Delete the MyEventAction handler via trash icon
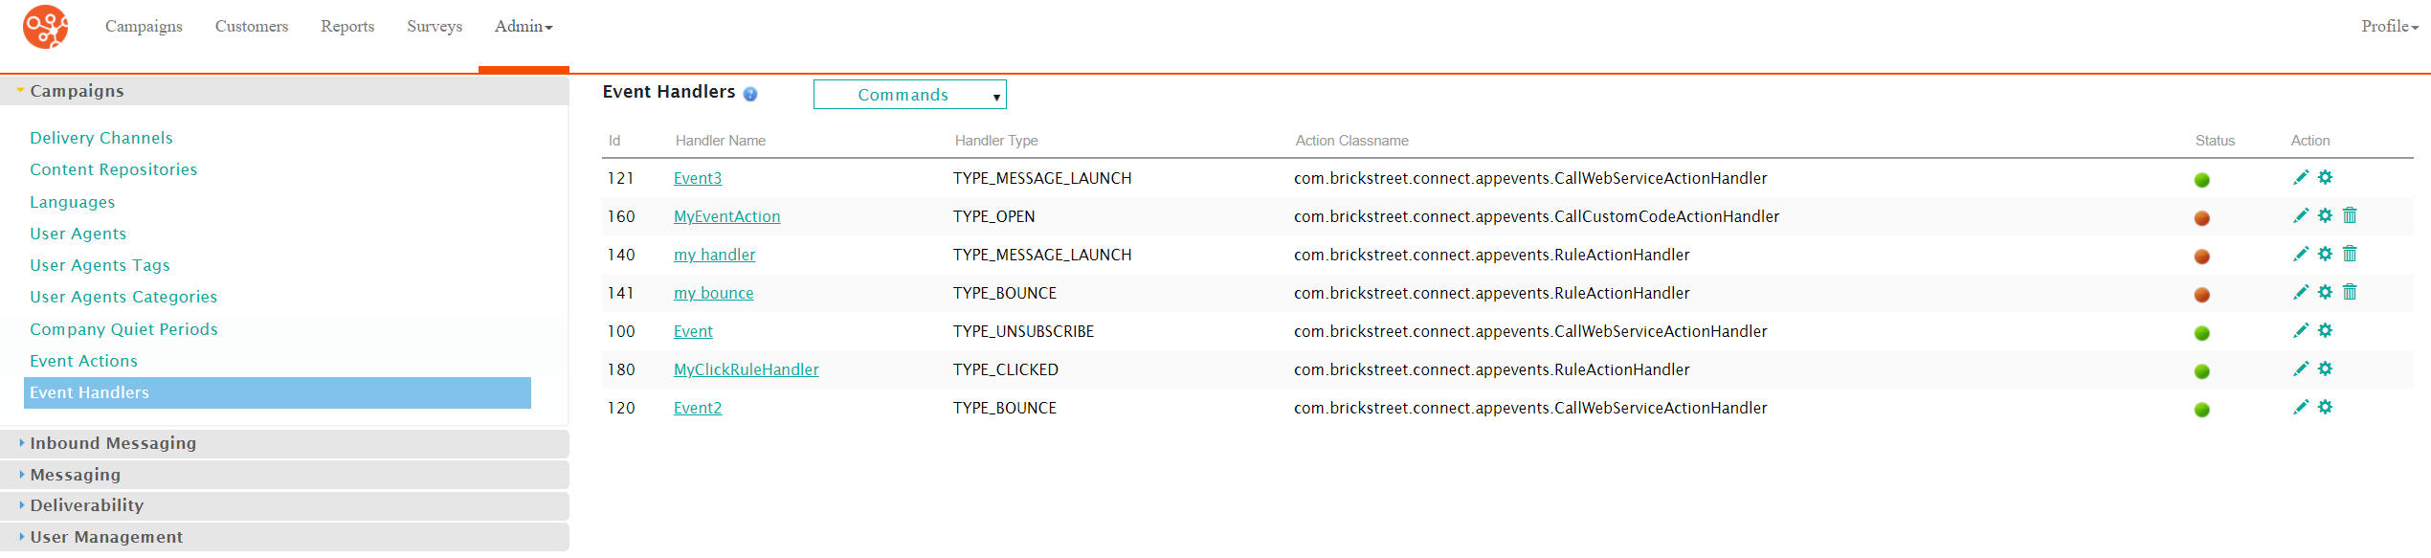 pos(2350,215)
